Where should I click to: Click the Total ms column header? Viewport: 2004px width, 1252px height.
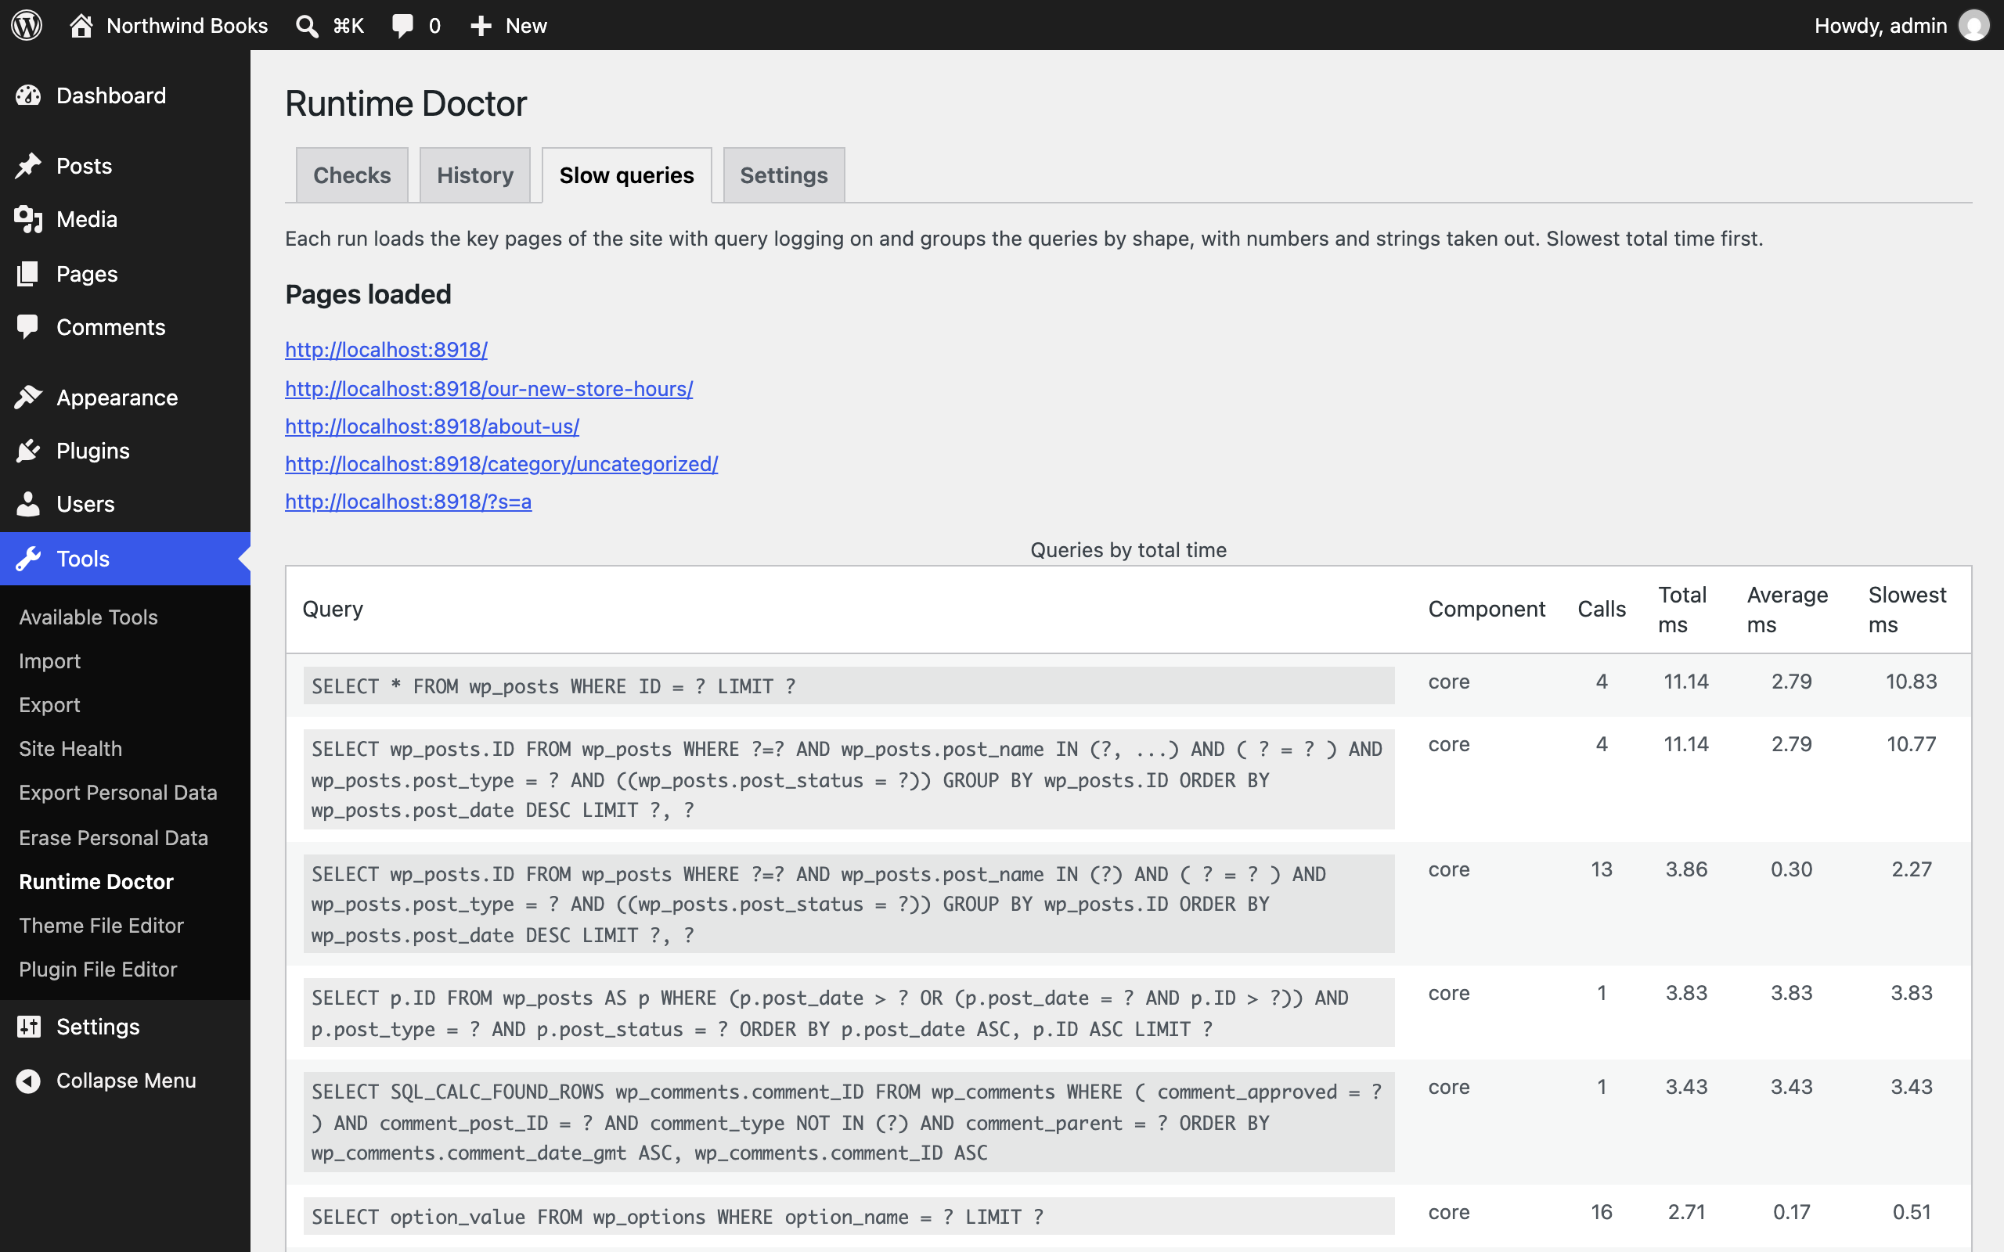pyautogui.click(x=1681, y=610)
